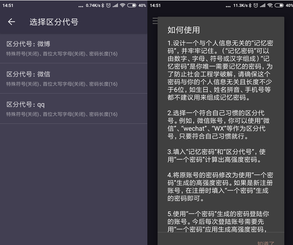Tap step 4 about changing the account password
Screen dimensions: 293x245
(220, 186)
